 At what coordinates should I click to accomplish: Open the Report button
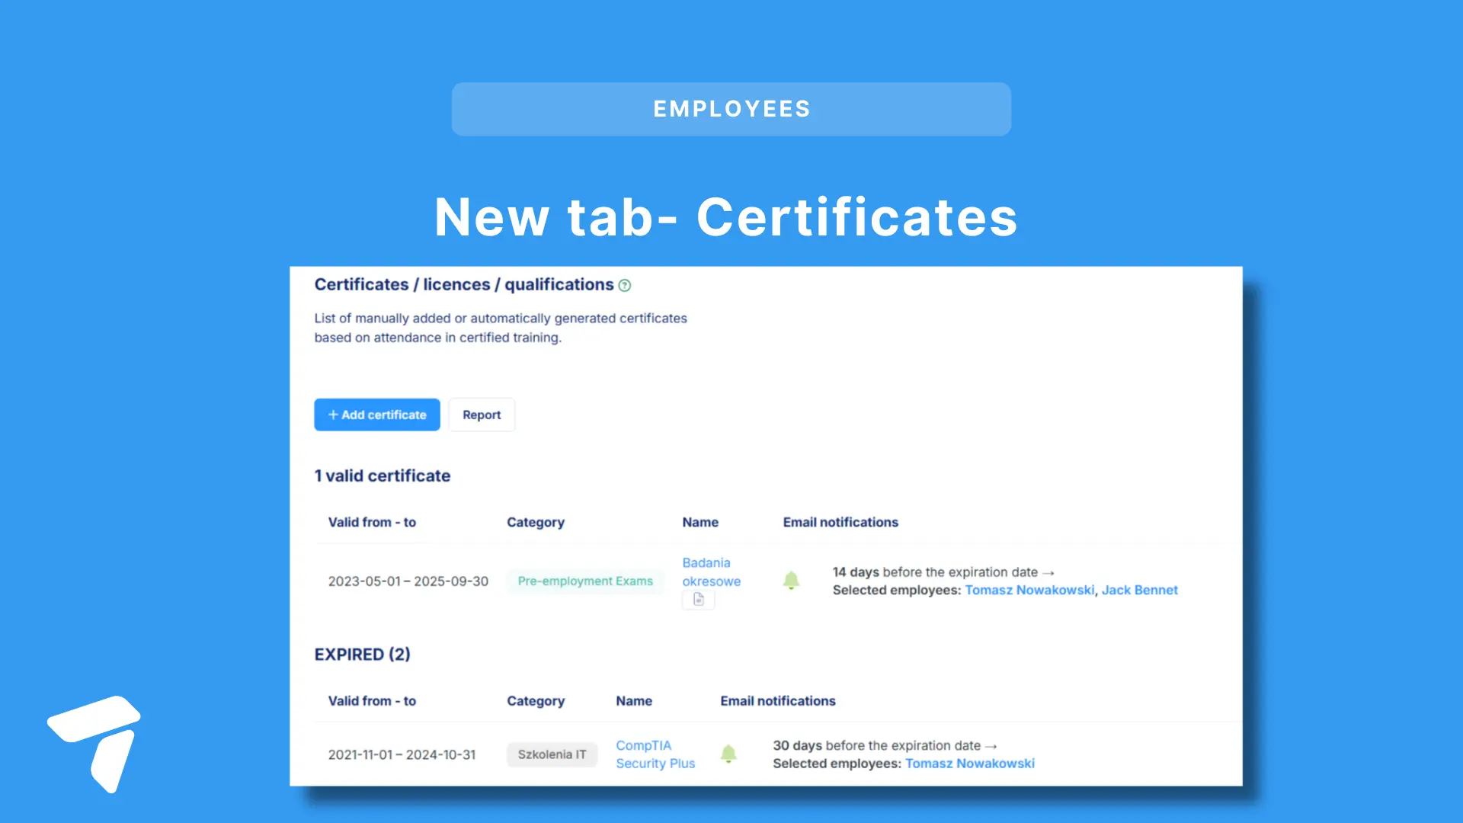click(482, 415)
